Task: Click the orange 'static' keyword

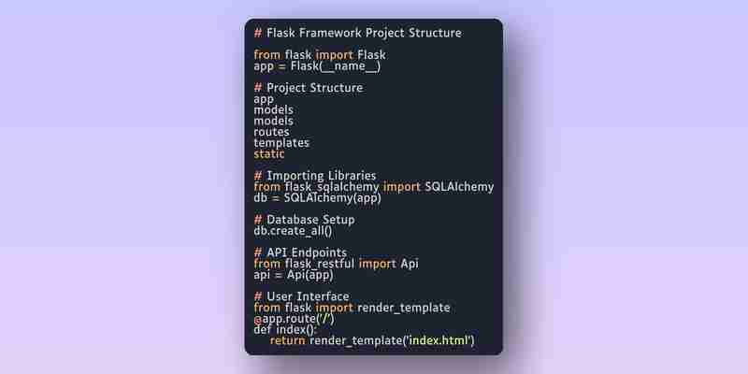Action: coord(269,153)
